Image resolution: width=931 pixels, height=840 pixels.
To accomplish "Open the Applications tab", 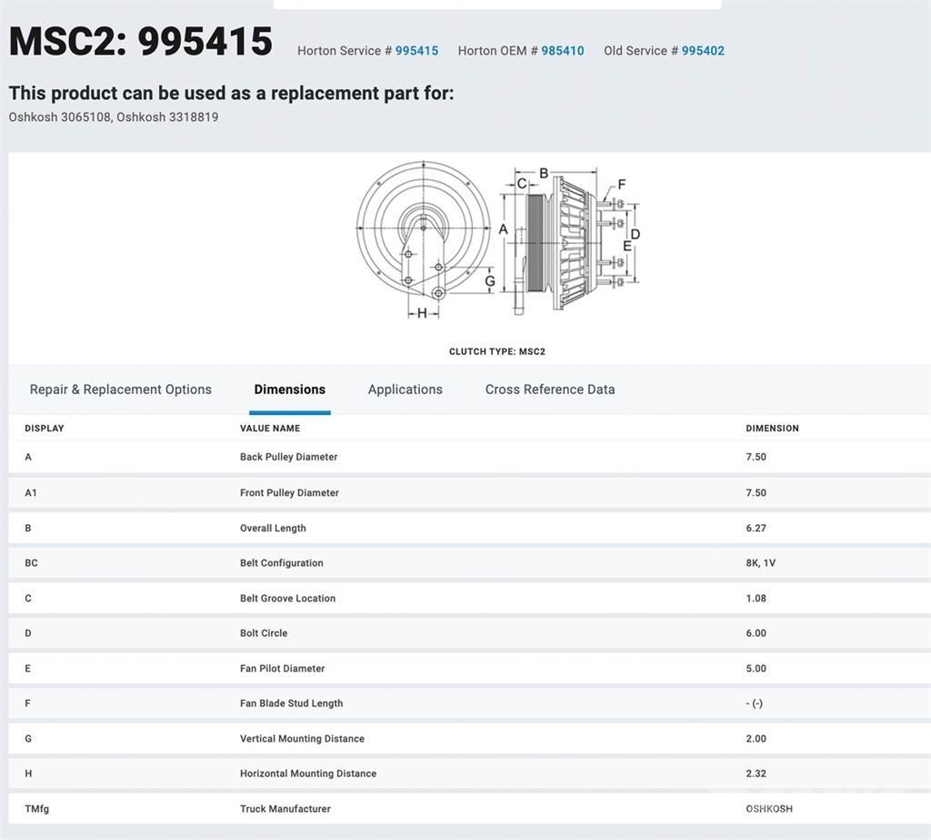I will (x=405, y=390).
